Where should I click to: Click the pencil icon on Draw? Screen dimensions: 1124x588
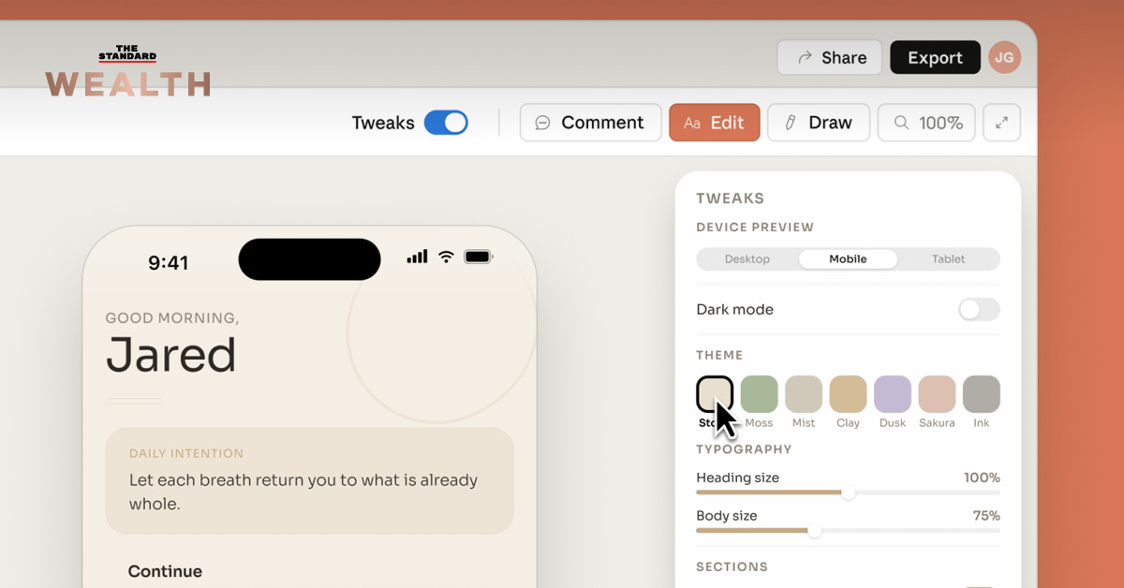[x=791, y=123]
